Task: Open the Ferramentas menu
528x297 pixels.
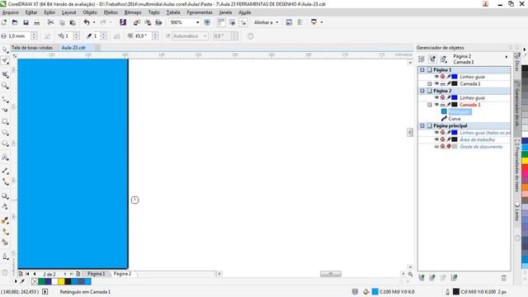Action: [x=200, y=12]
